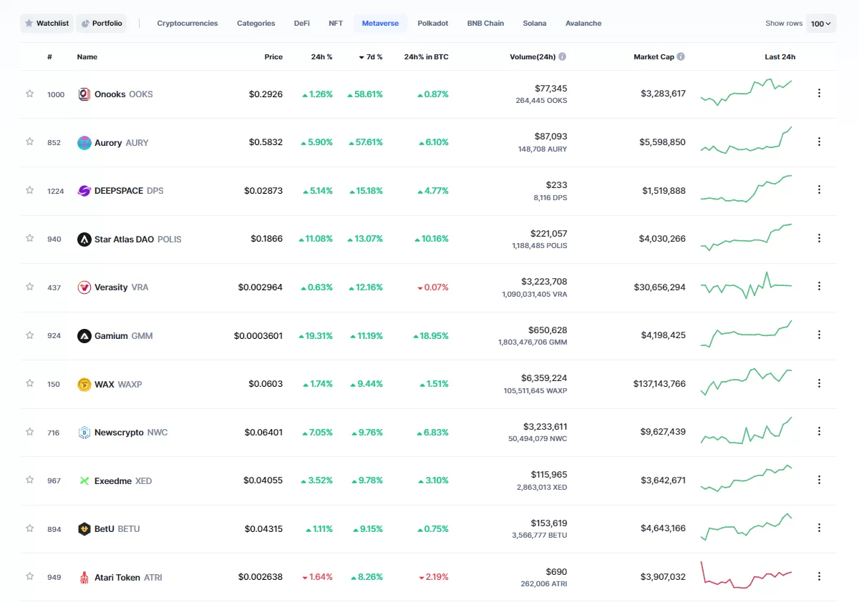Click the info icon beside Market Cap
The width and height of the screenshot is (859, 602).
click(681, 56)
